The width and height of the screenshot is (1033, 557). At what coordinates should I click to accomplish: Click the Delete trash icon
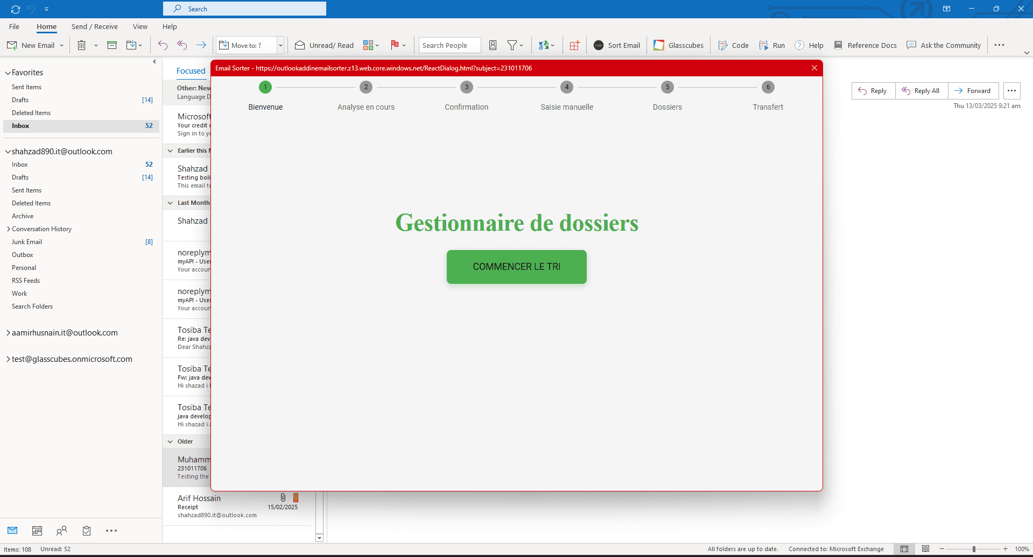point(81,45)
